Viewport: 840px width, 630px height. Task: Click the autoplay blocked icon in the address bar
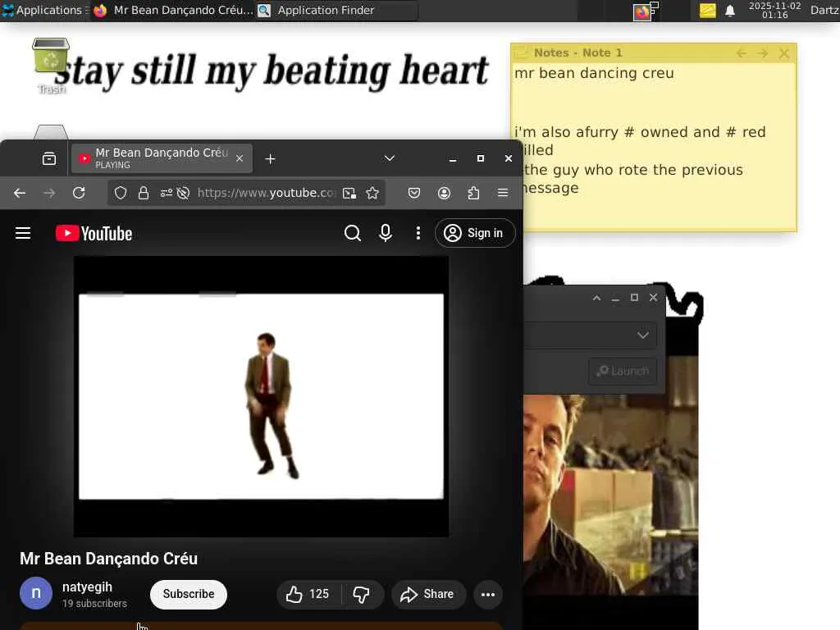click(183, 193)
